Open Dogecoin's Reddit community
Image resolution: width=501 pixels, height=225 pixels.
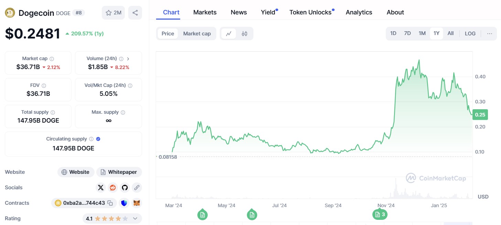[x=112, y=188]
